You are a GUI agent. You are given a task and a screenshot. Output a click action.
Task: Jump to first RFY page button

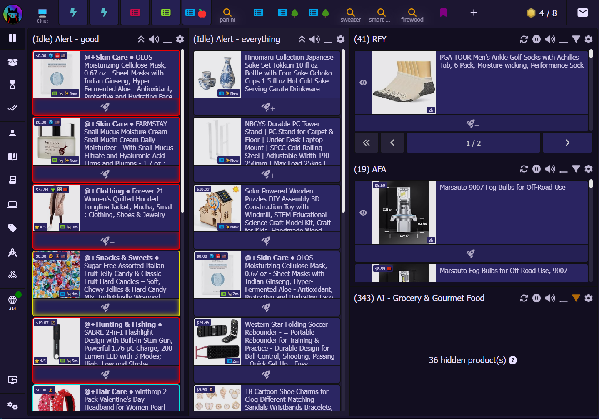366,143
